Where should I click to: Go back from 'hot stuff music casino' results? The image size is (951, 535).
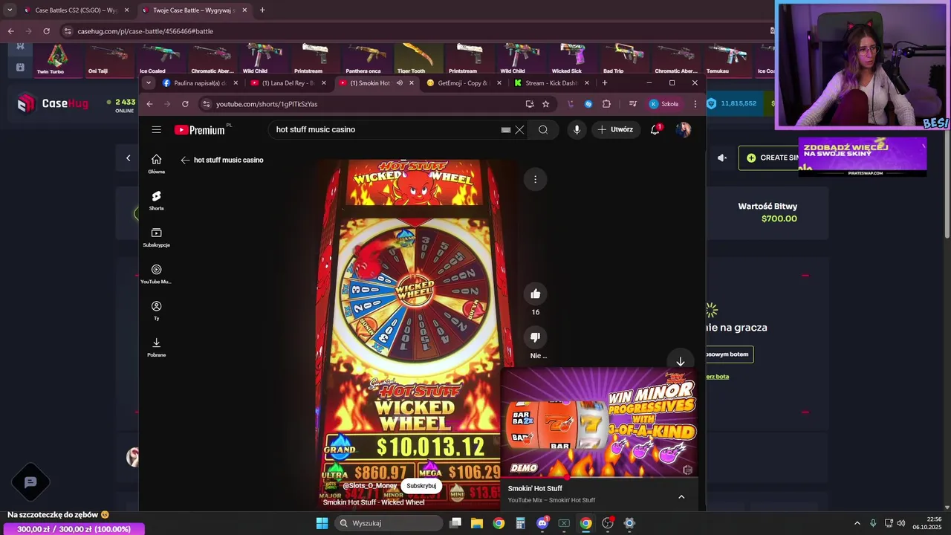click(x=185, y=160)
